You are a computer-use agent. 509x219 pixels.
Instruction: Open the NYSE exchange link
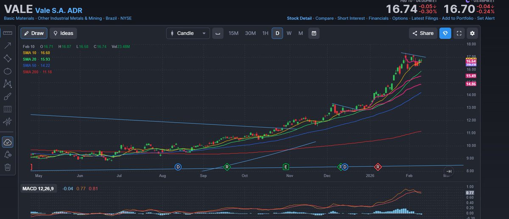coord(126,18)
